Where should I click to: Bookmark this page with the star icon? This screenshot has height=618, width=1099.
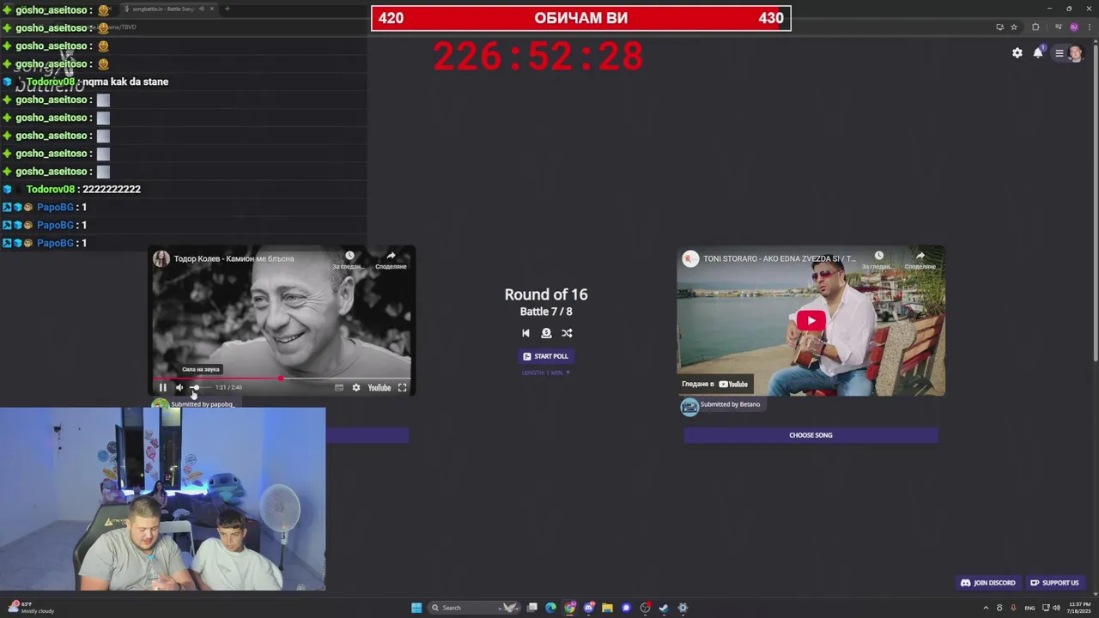(x=1014, y=27)
